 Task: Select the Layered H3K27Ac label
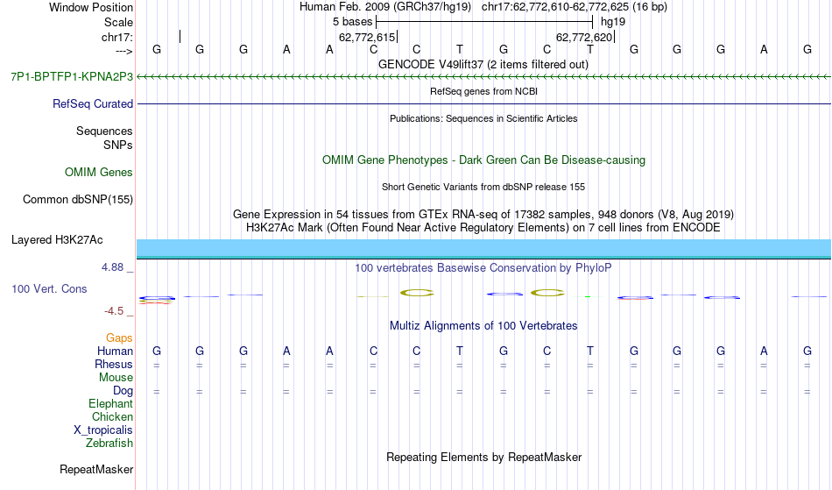57,239
